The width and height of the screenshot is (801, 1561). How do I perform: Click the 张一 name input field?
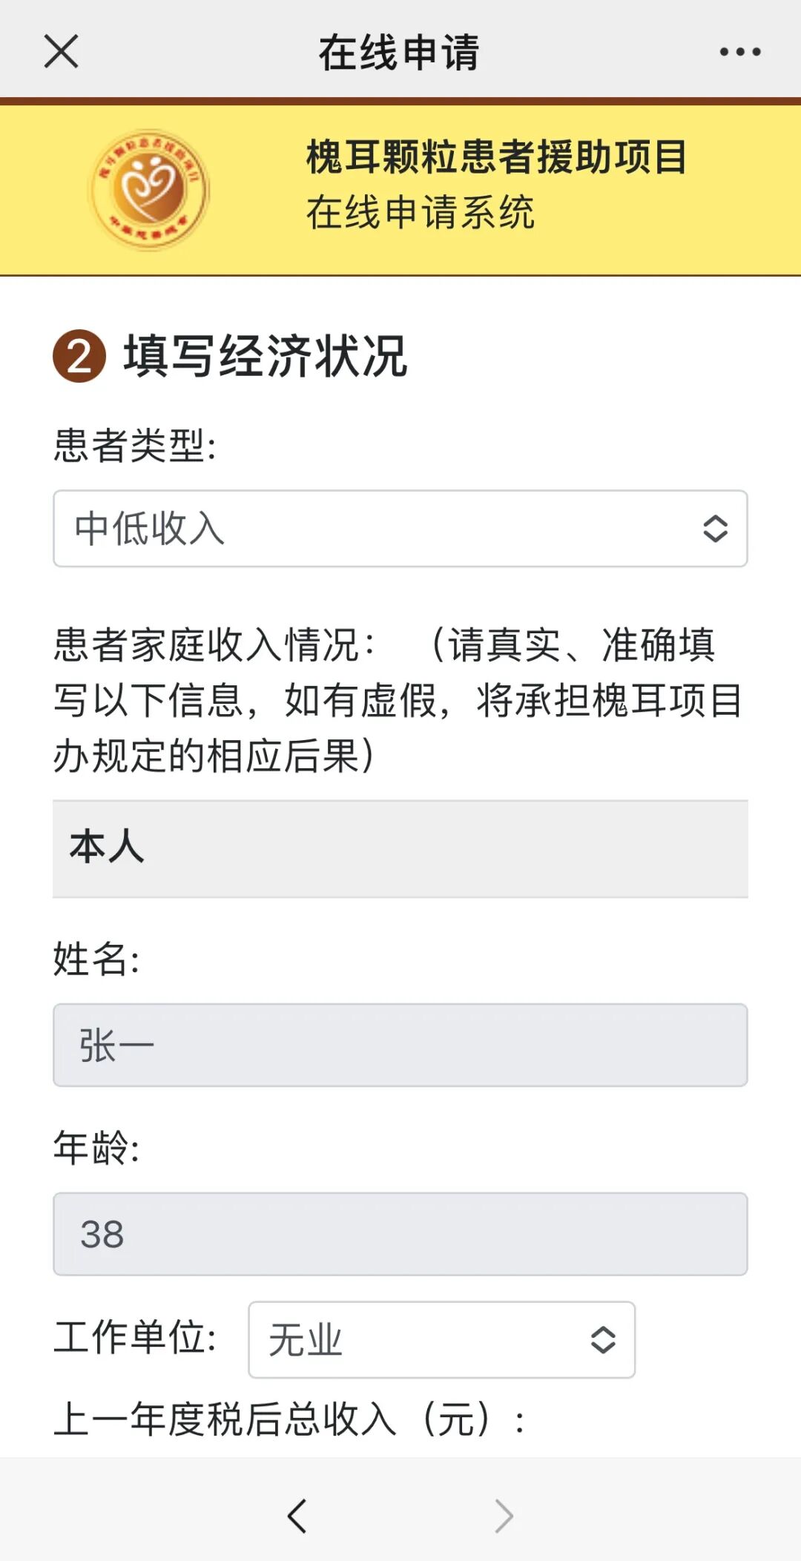(x=400, y=1045)
